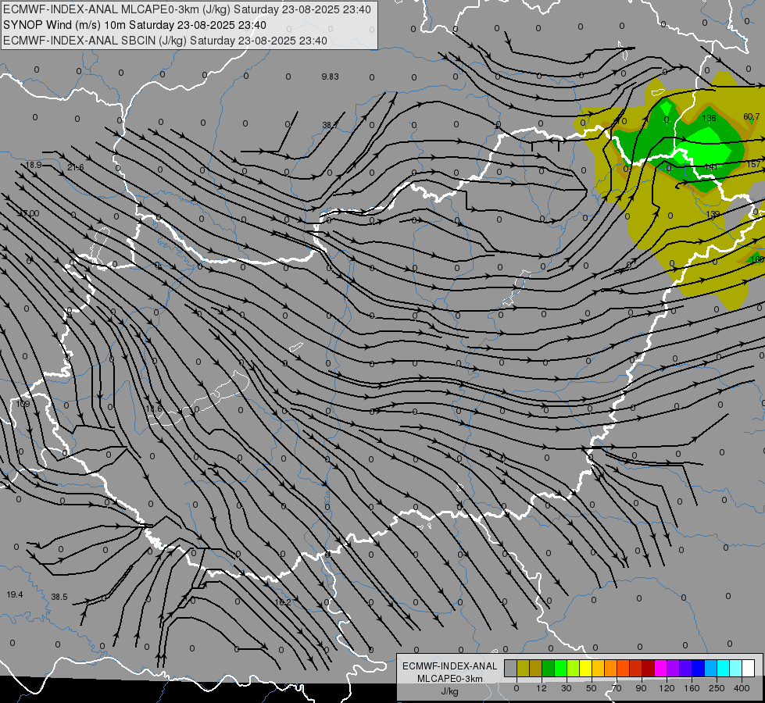Click the legend scale label 90
765x703 pixels.
coord(641,688)
